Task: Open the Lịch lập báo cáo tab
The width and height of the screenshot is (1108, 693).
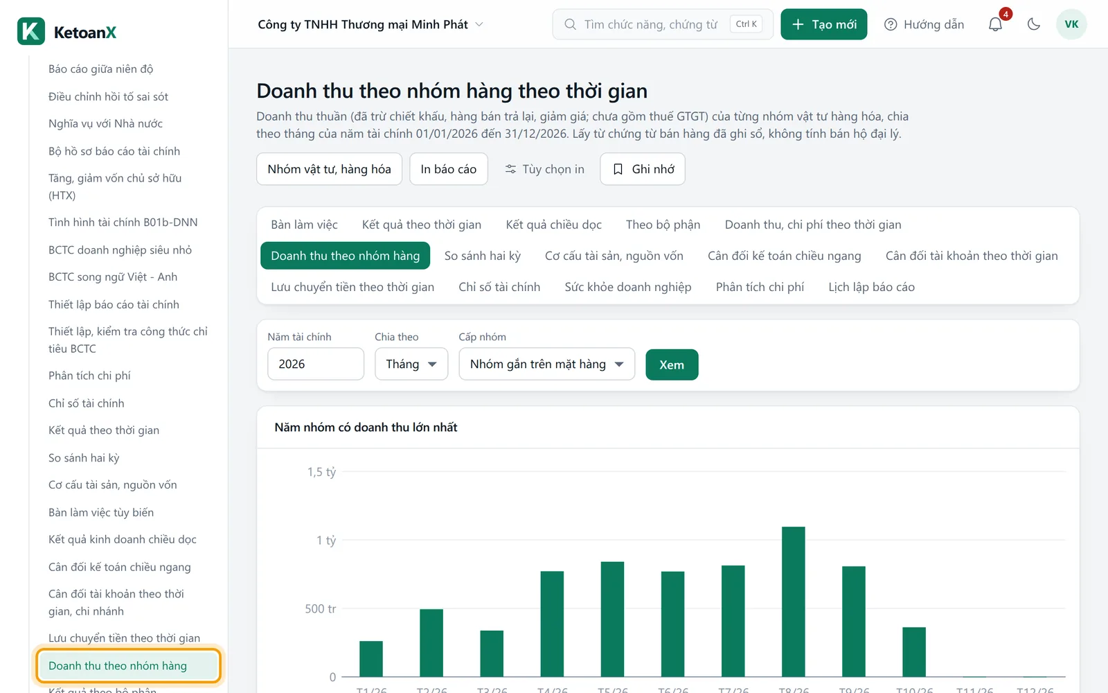Action: pos(872,287)
